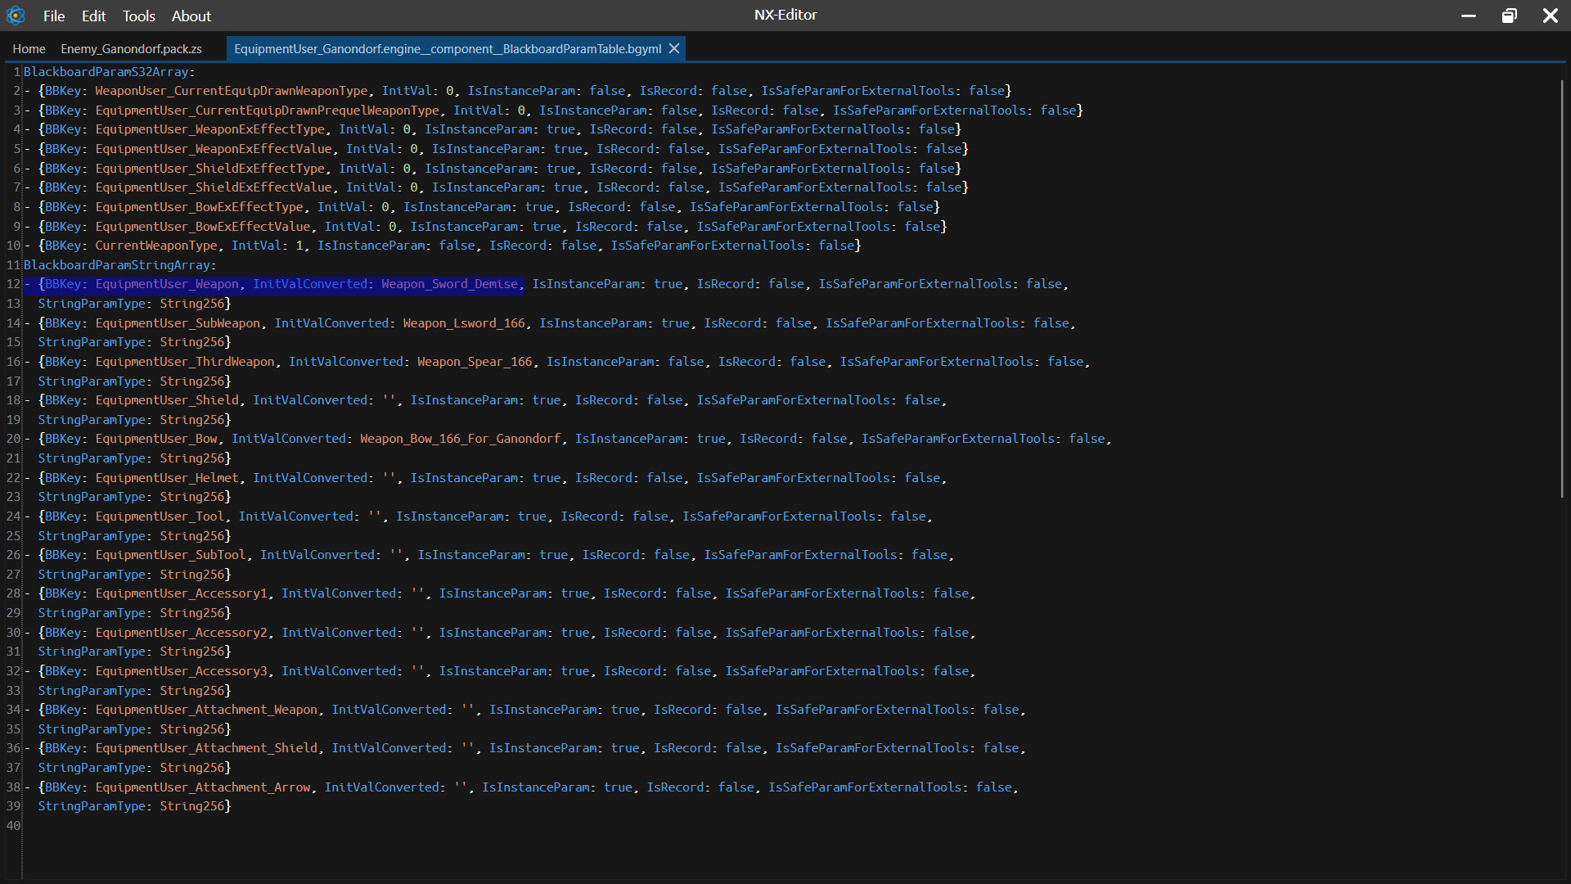Close the NX-Editor window
This screenshot has height=884, width=1571.
(x=1550, y=16)
